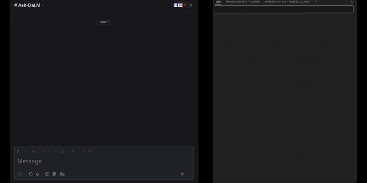Screen dimensions: 367x183
Task: Start a bulleted list
Action: pyautogui.click(x=62, y=152)
